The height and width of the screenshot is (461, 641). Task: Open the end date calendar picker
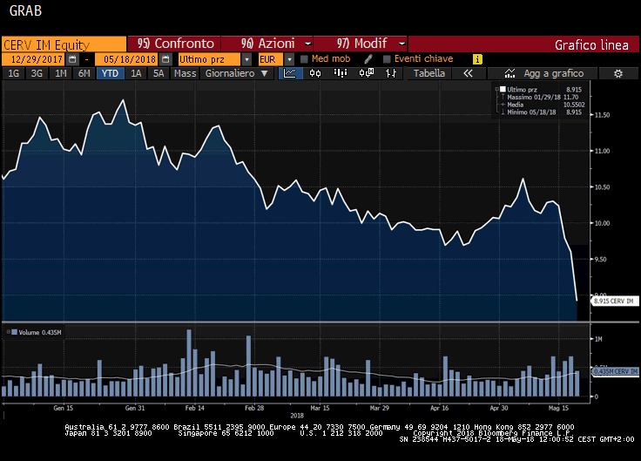point(163,59)
